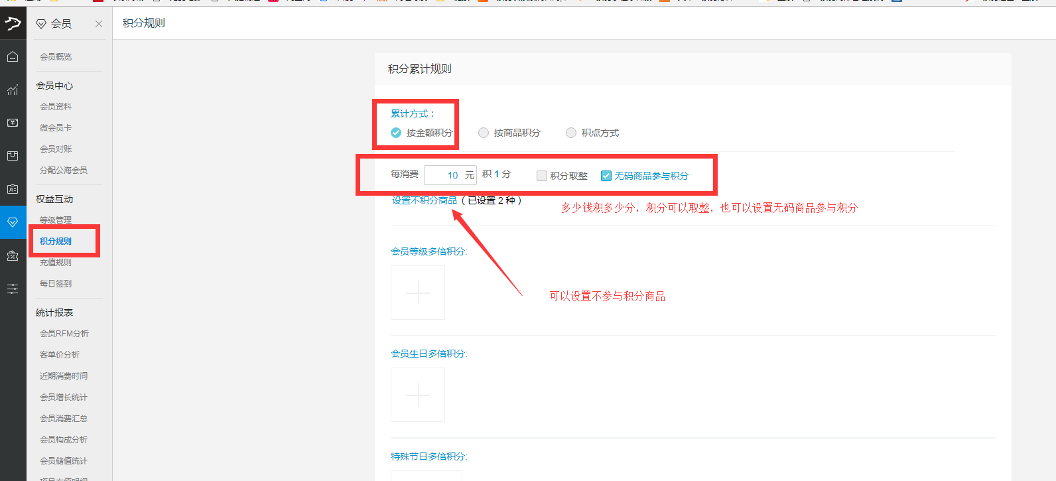Screen dimensions: 1056x481
Task: Open 客单价分析 report
Action: point(60,355)
